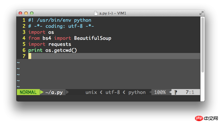Screen dimensions: 221x124
Task: Place cursor on the shebang line 1
Action: pos(60,20)
